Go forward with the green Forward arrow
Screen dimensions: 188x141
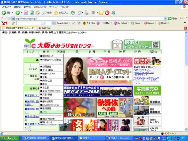[18, 13]
